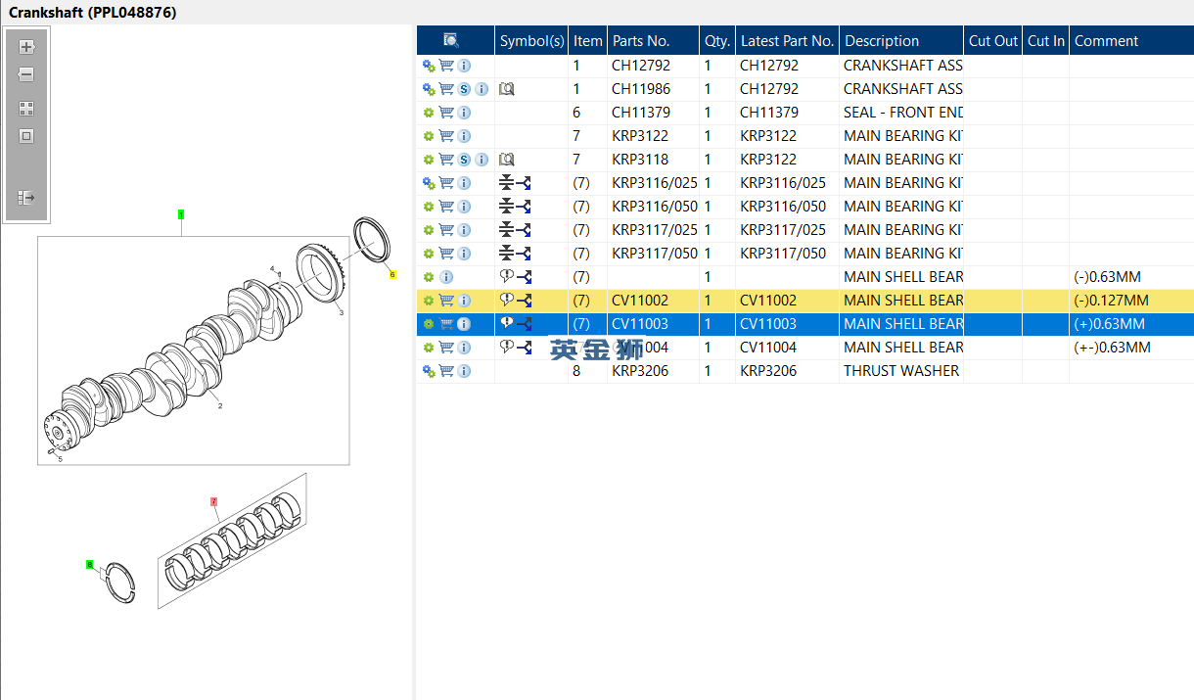1194x700 pixels.
Task: Click the (+)0.63MM comment cell
Action: pyautogui.click(x=1131, y=324)
